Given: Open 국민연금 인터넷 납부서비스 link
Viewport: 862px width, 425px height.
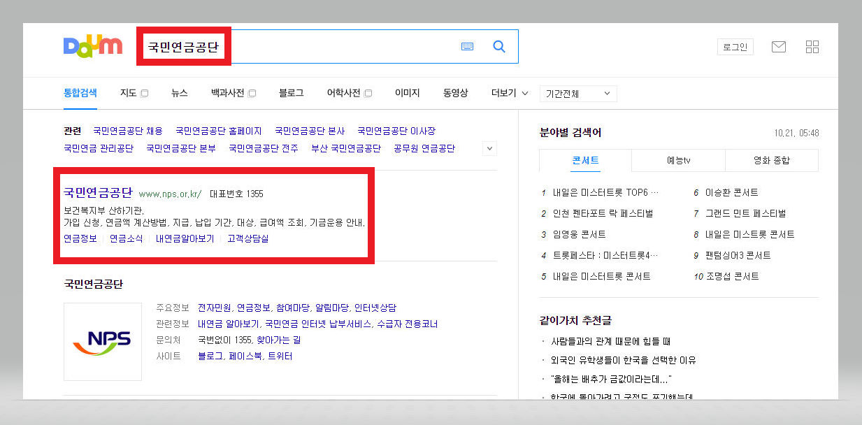Looking at the screenshot, I should coord(317,324).
